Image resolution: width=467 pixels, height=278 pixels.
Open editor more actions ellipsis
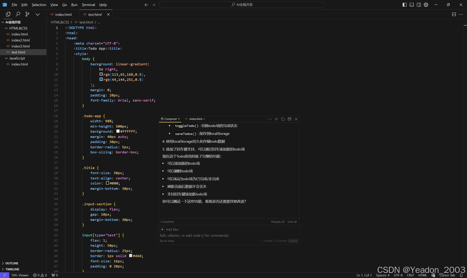[461, 14]
